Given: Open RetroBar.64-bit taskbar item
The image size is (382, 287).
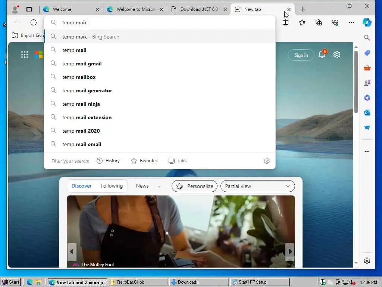Looking at the screenshot, I should pyautogui.click(x=138, y=282).
